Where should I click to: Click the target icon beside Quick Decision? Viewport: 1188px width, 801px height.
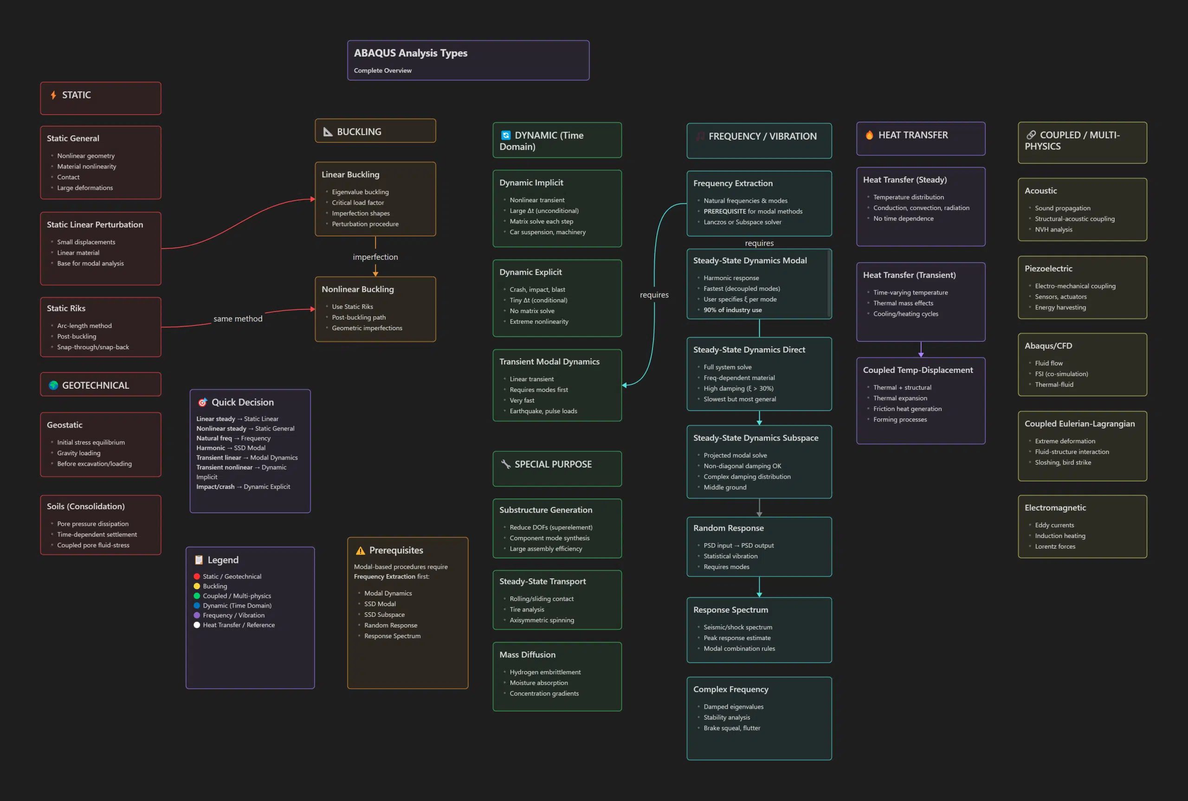tap(202, 402)
